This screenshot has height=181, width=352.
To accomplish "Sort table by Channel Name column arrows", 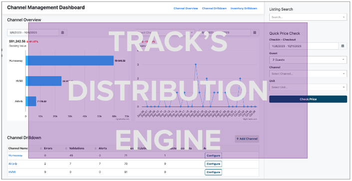I will (x=41, y=148).
